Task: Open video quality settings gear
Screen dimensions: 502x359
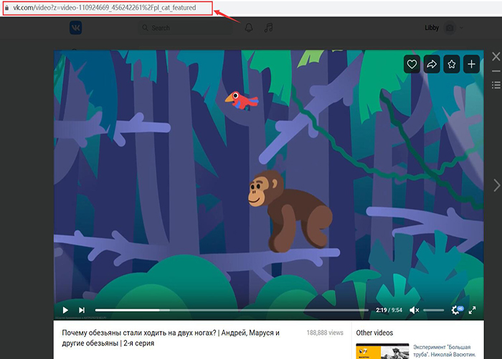Action: pyautogui.click(x=457, y=309)
